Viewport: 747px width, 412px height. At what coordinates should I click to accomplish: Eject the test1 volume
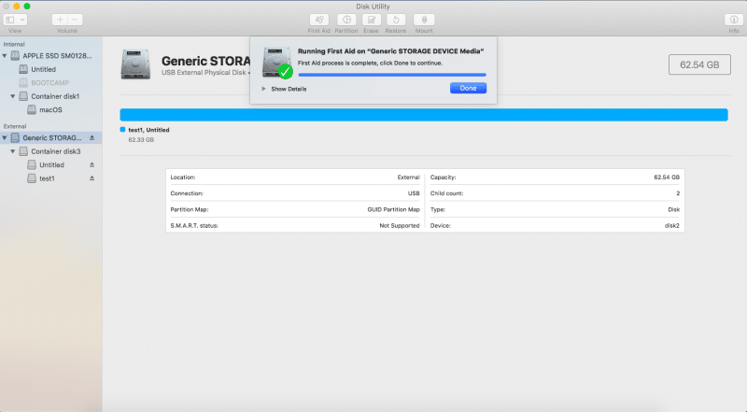click(92, 178)
